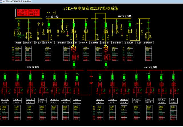Click the 计量1 label box
The image size is (183, 127).
tap(39, 43)
